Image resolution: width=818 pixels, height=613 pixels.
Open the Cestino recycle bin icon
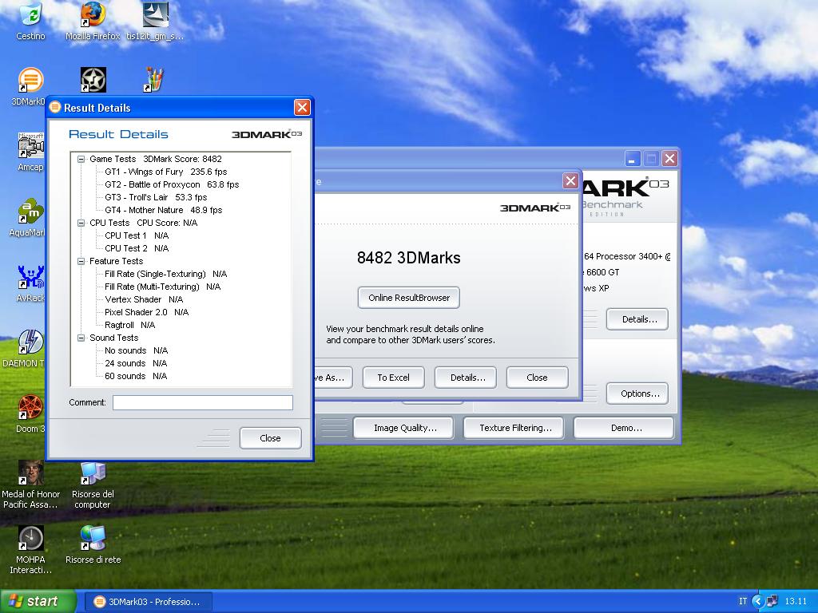pyautogui.click(x=30, y=21)
